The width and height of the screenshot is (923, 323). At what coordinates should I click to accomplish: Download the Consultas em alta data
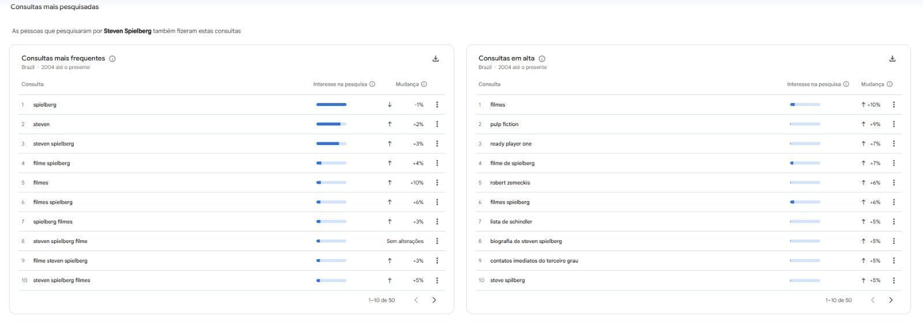coord(892,59)
